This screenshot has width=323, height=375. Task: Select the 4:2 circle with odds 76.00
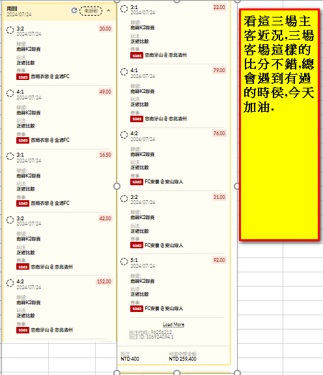coord(124,135)
